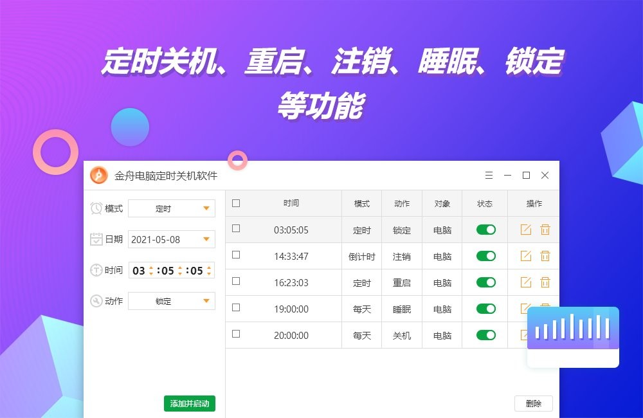Screen dimensions: 643x418
Task: Check the checkbox for the 14:33:47 logout task
Action: [236, 256]
